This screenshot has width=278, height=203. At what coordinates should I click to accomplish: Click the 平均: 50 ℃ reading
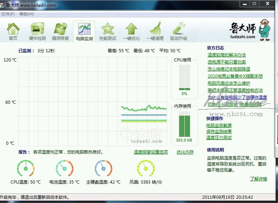(x=170, y=50)
